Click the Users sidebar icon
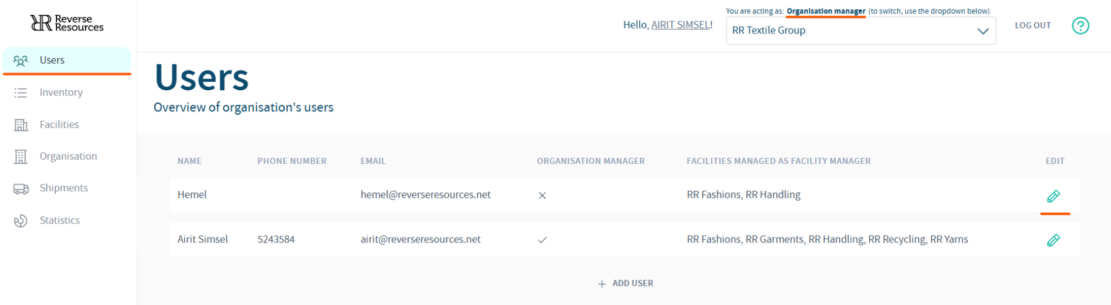 (21, 61)
